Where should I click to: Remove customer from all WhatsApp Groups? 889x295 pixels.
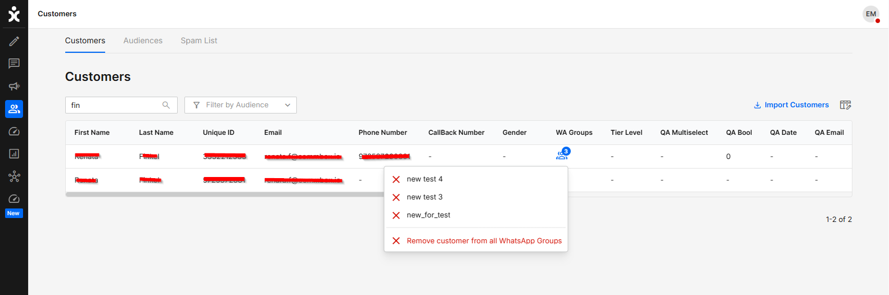coord(476,241)
